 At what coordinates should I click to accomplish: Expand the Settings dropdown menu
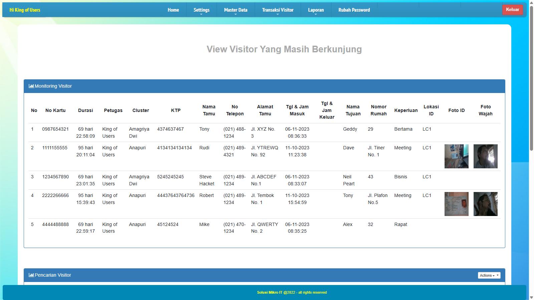201,10
